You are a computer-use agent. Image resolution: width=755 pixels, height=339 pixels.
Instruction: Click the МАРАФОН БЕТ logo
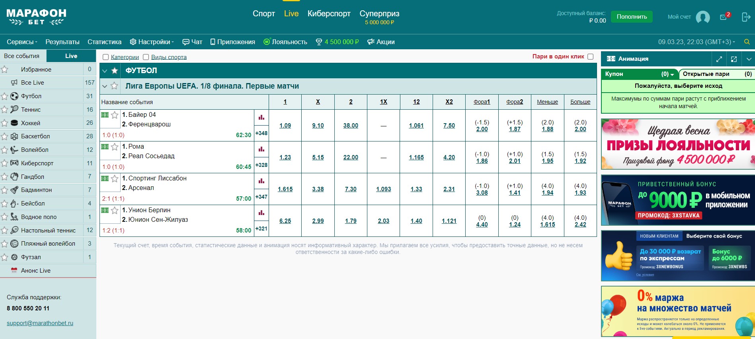tap(36, 17)
